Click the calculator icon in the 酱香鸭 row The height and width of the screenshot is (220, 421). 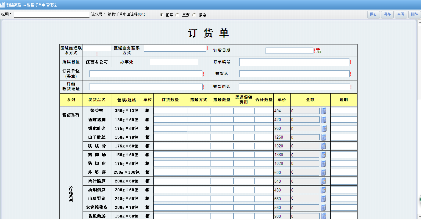coord(324,111)
